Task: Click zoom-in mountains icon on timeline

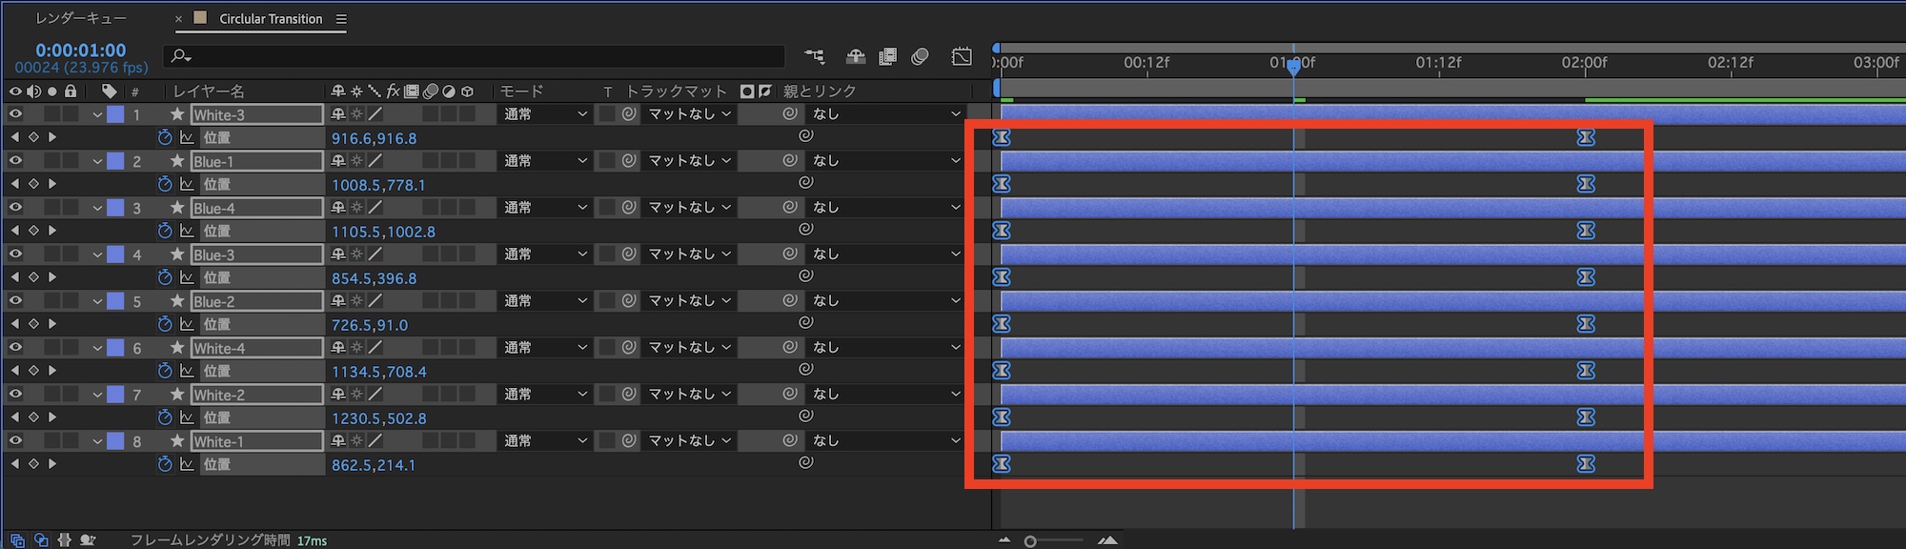Action: click(1107, 540)
